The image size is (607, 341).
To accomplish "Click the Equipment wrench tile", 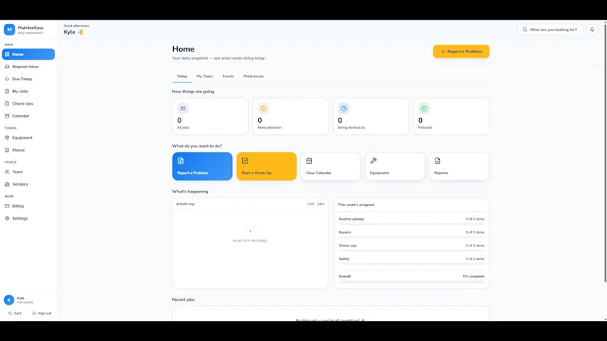I will coord(395,166).
